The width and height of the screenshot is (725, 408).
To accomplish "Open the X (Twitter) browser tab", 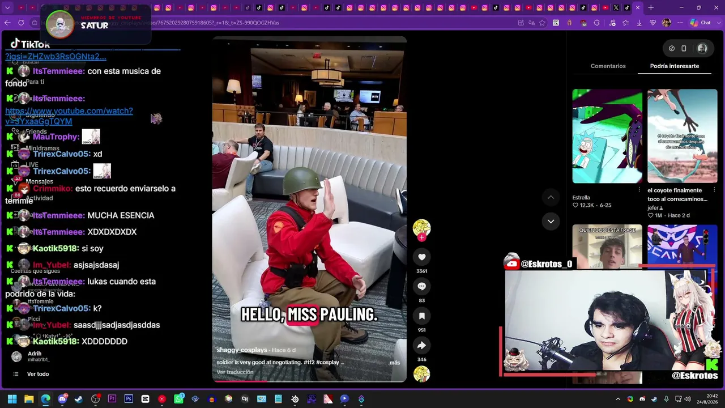I will click(x=616, y=8).
